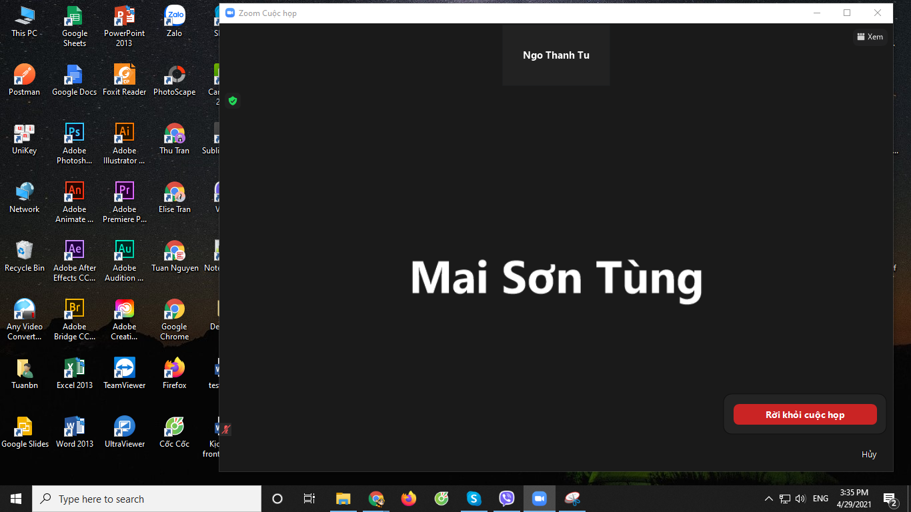Click the muted microphone icon

click(227, 429)
